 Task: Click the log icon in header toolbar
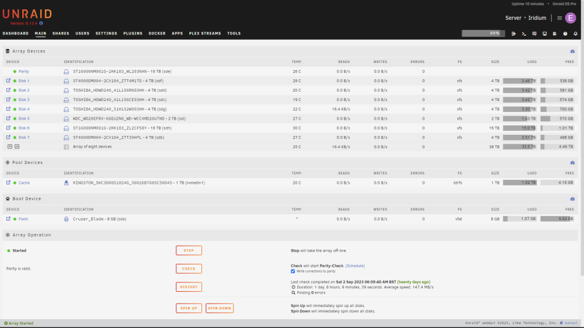click(555, 33)
